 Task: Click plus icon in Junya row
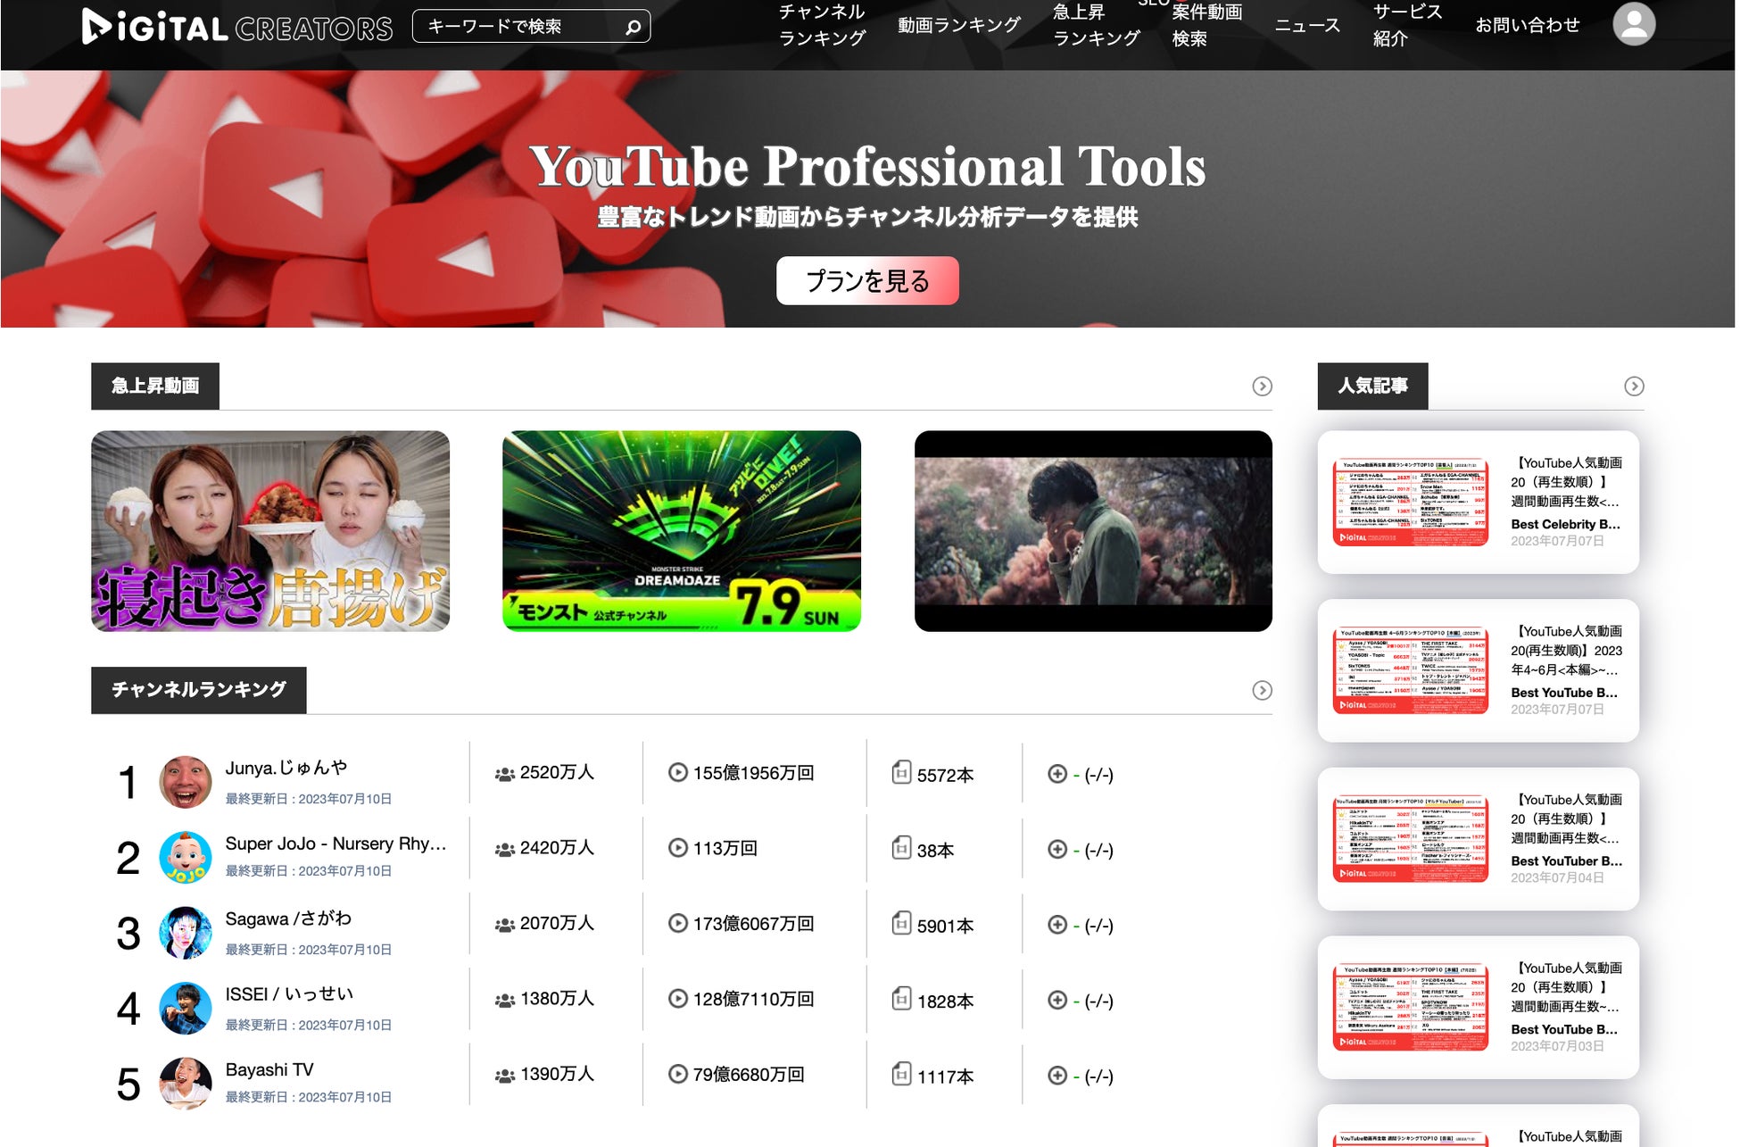click(x=1057, y=774)
